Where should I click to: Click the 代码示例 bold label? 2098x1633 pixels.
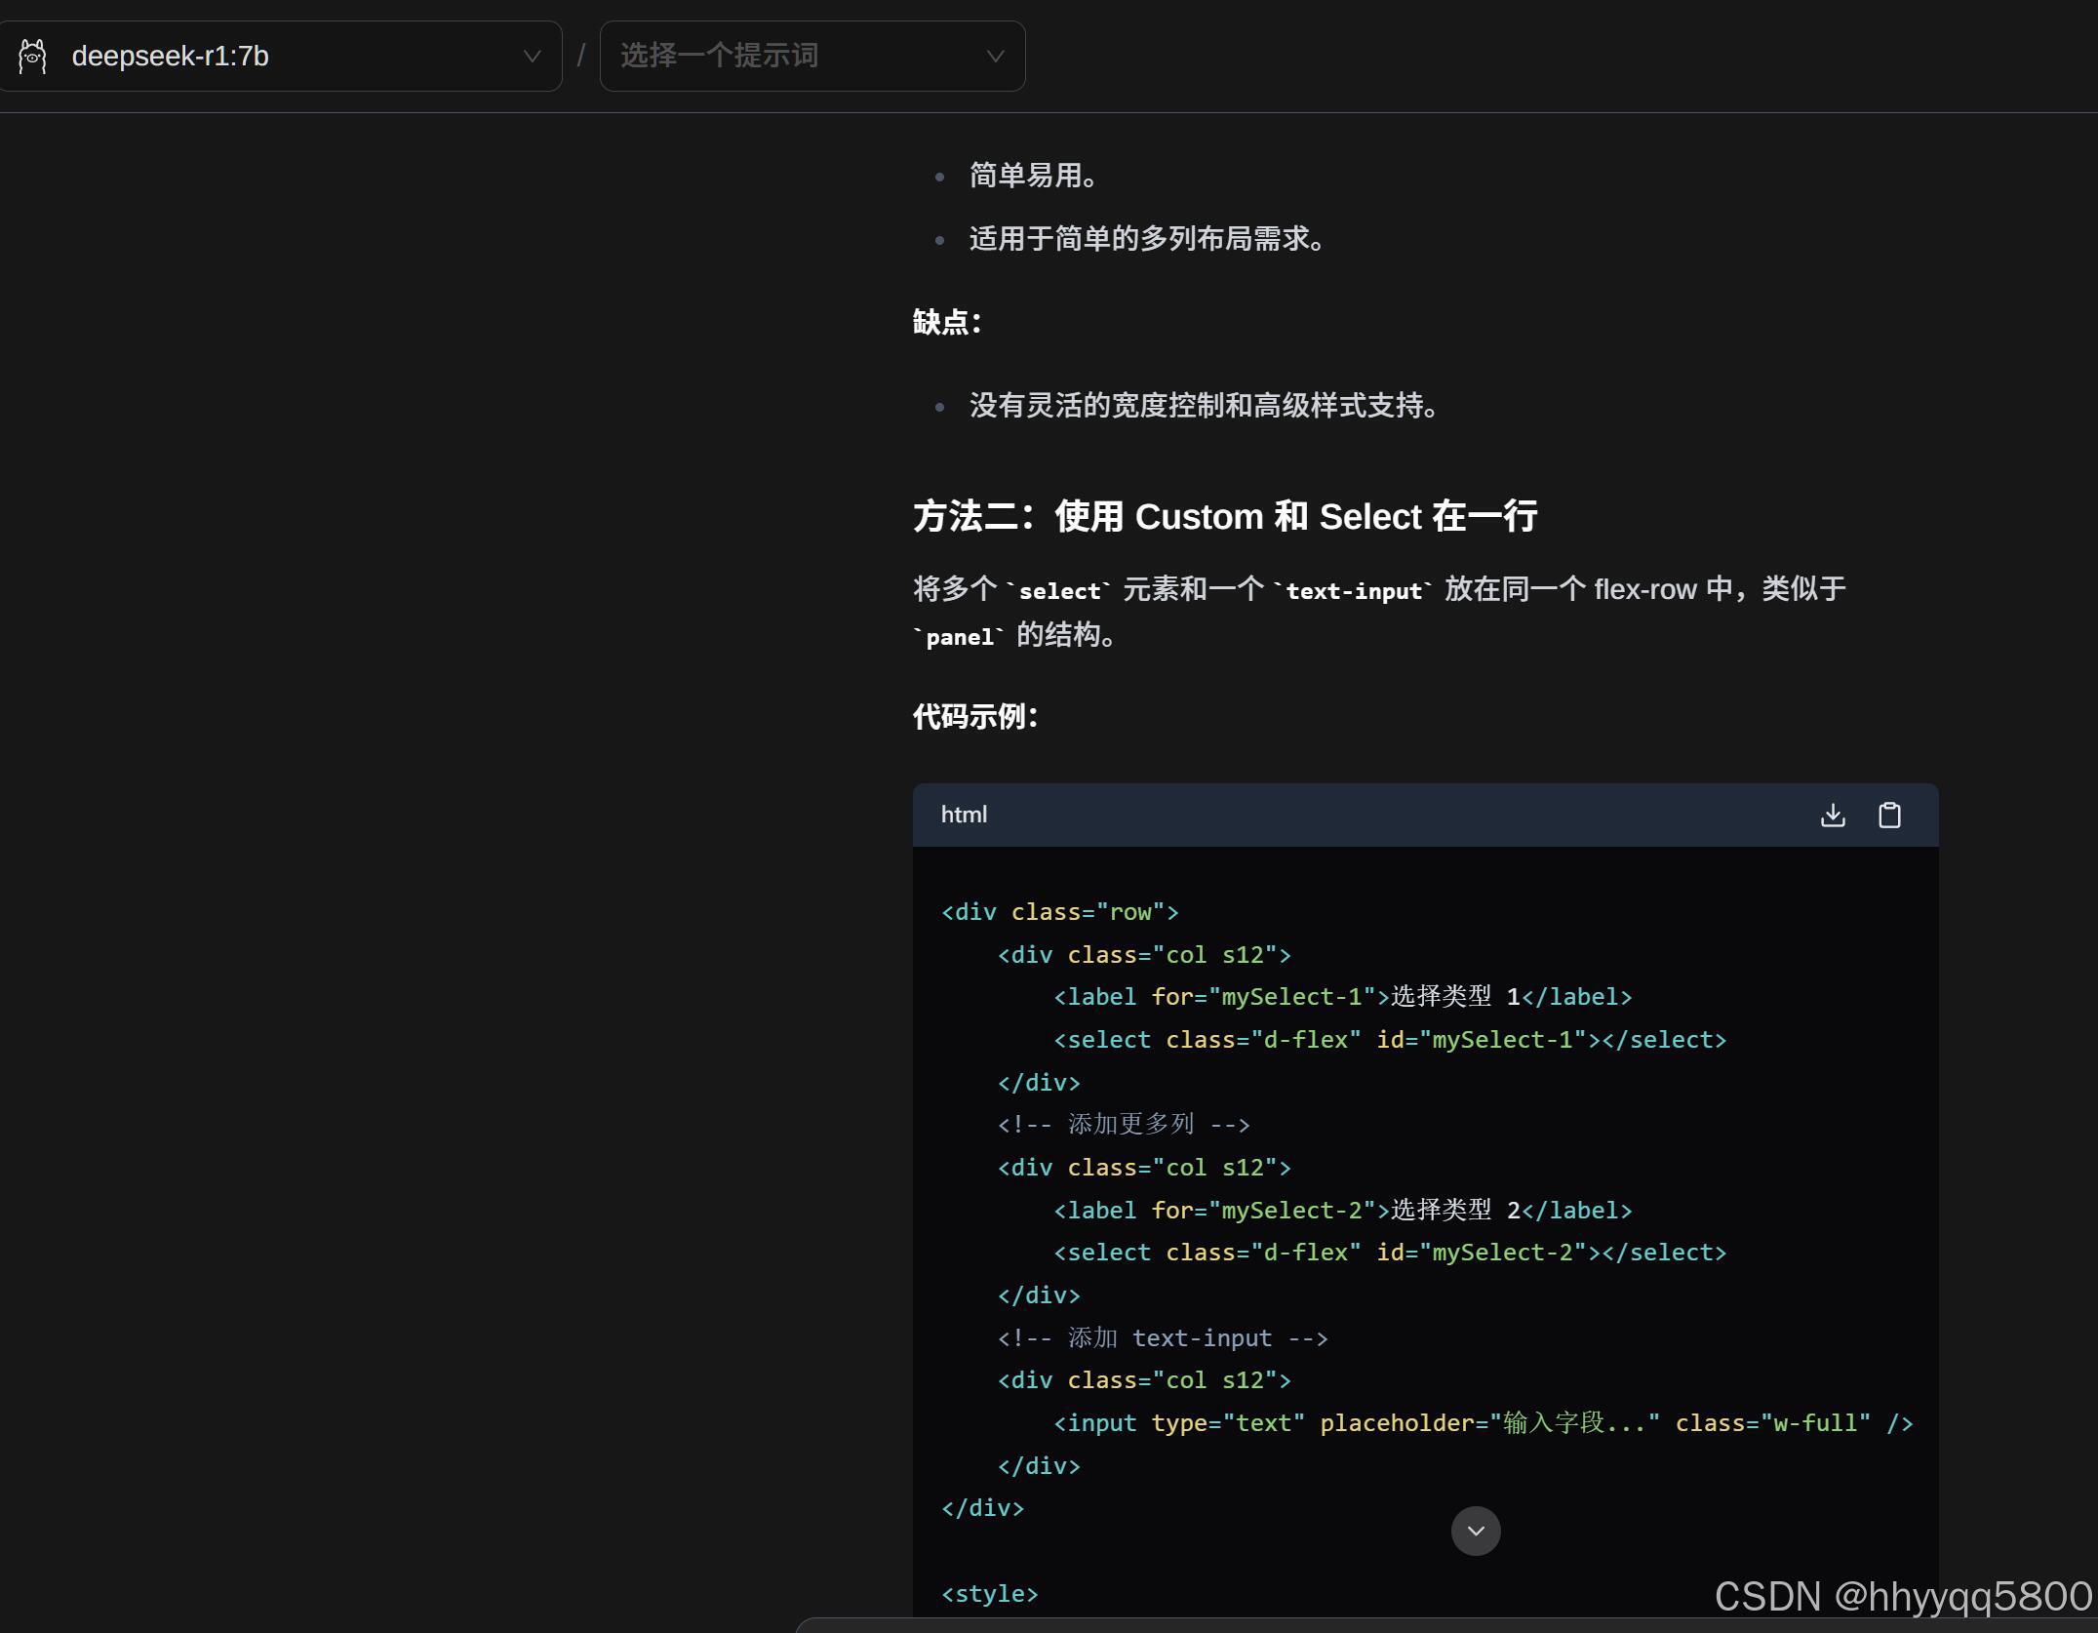tap(975, 716)
